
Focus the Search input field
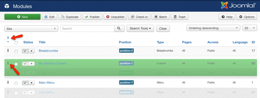click(x=87, y=28)
